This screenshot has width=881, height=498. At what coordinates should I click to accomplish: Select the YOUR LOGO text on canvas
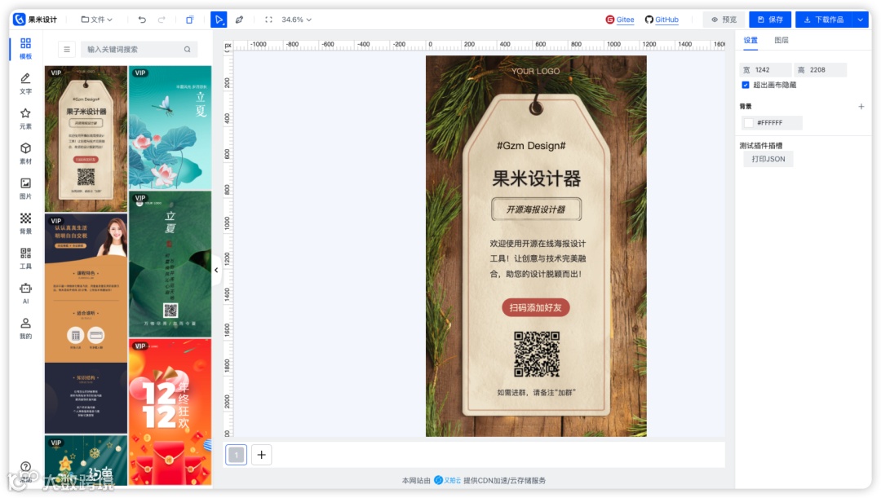tap(535, 71)
